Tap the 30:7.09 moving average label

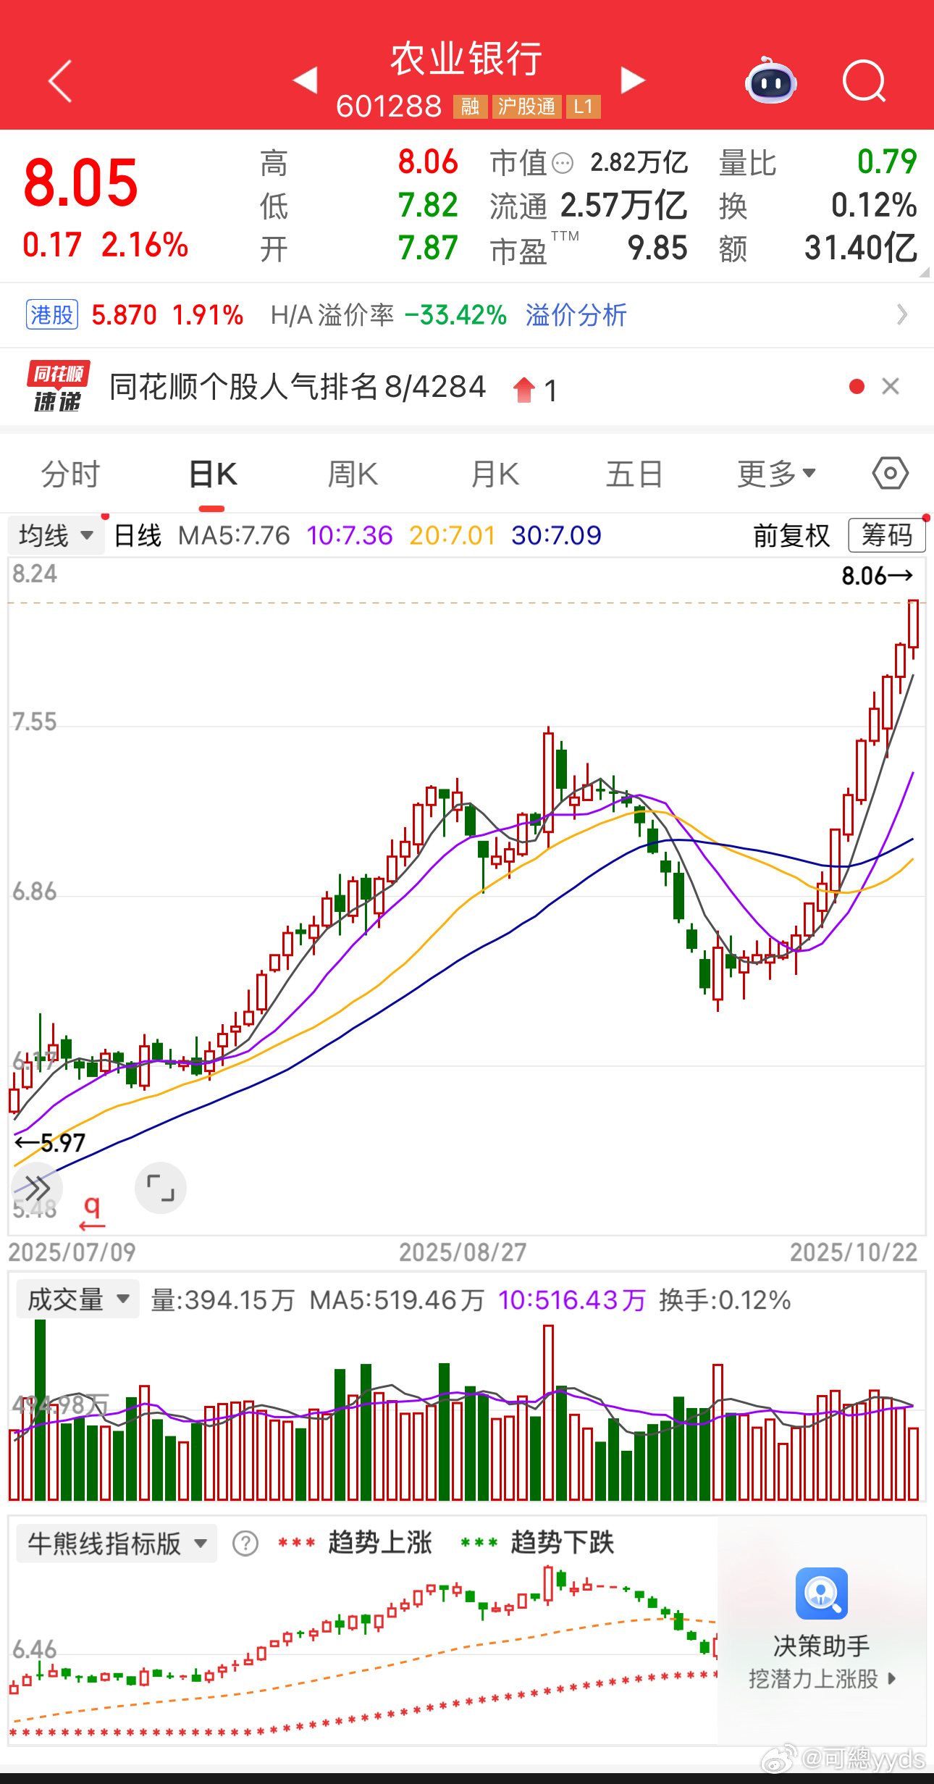coord(556,536)
